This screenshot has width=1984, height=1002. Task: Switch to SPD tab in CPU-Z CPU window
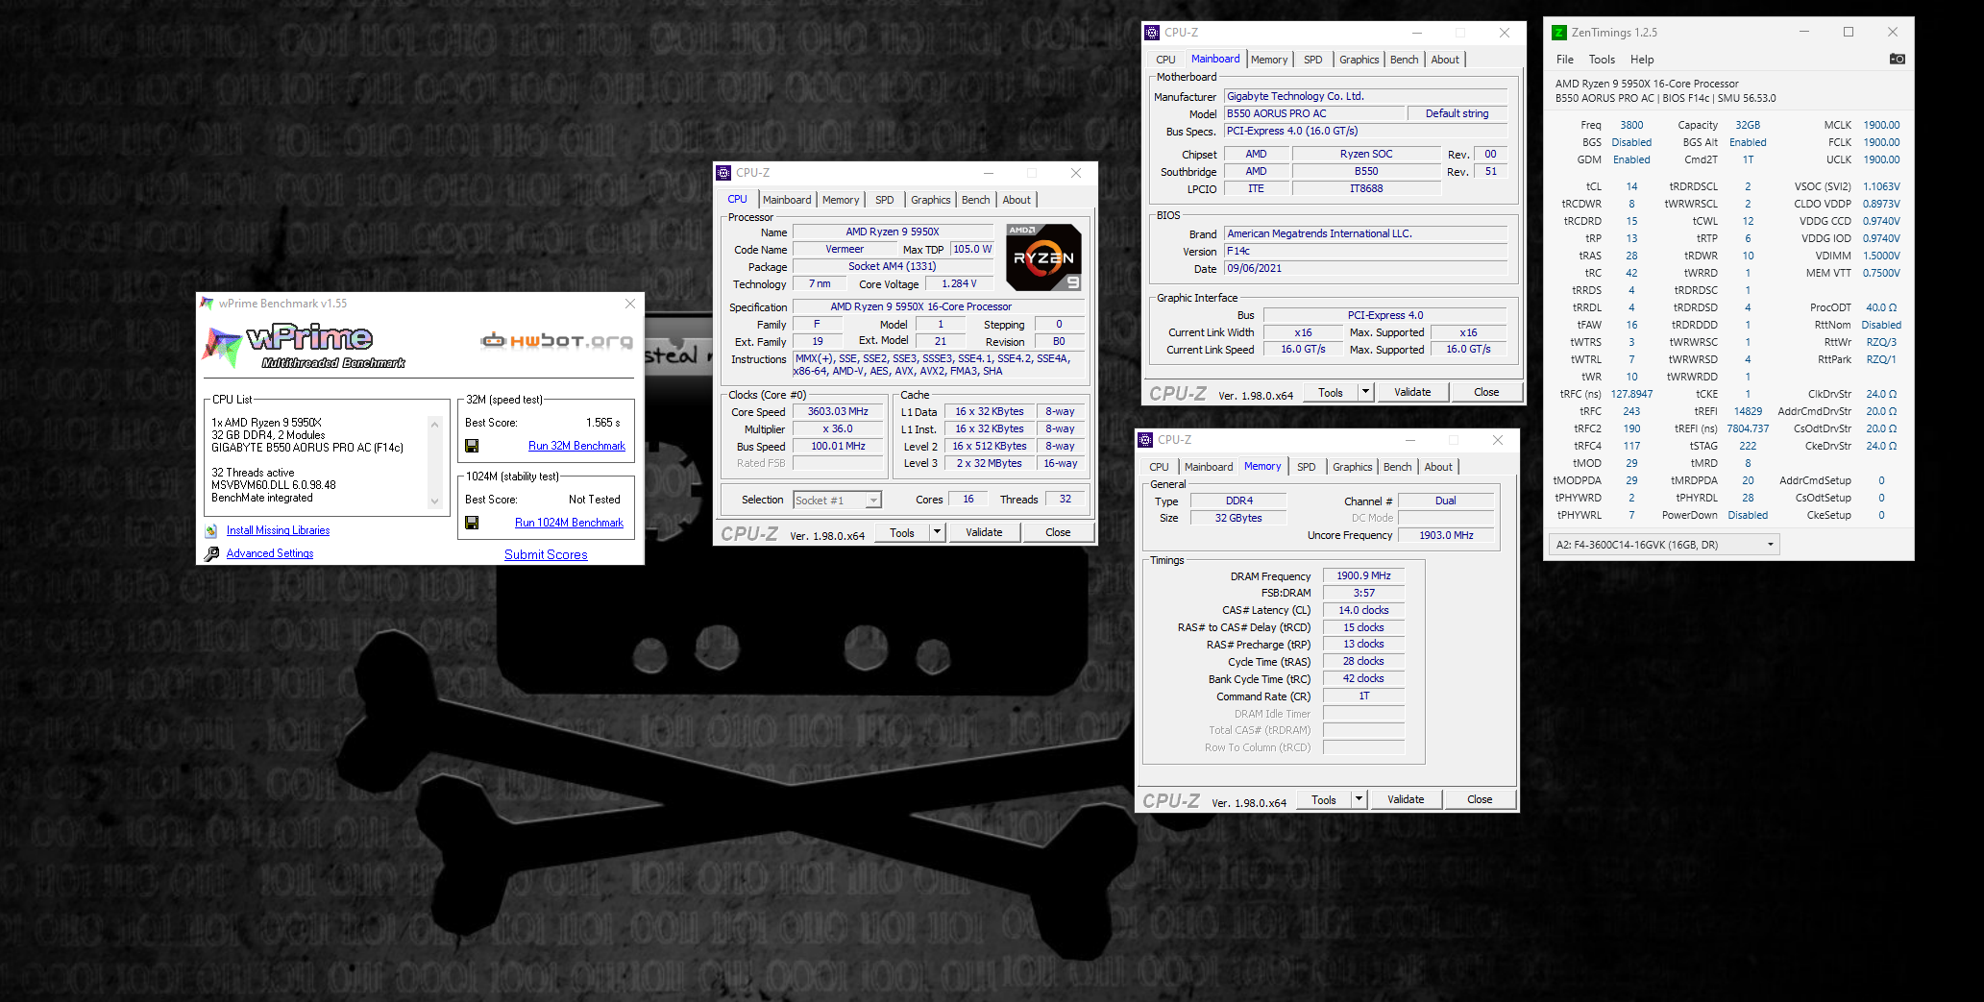[884, 200]
